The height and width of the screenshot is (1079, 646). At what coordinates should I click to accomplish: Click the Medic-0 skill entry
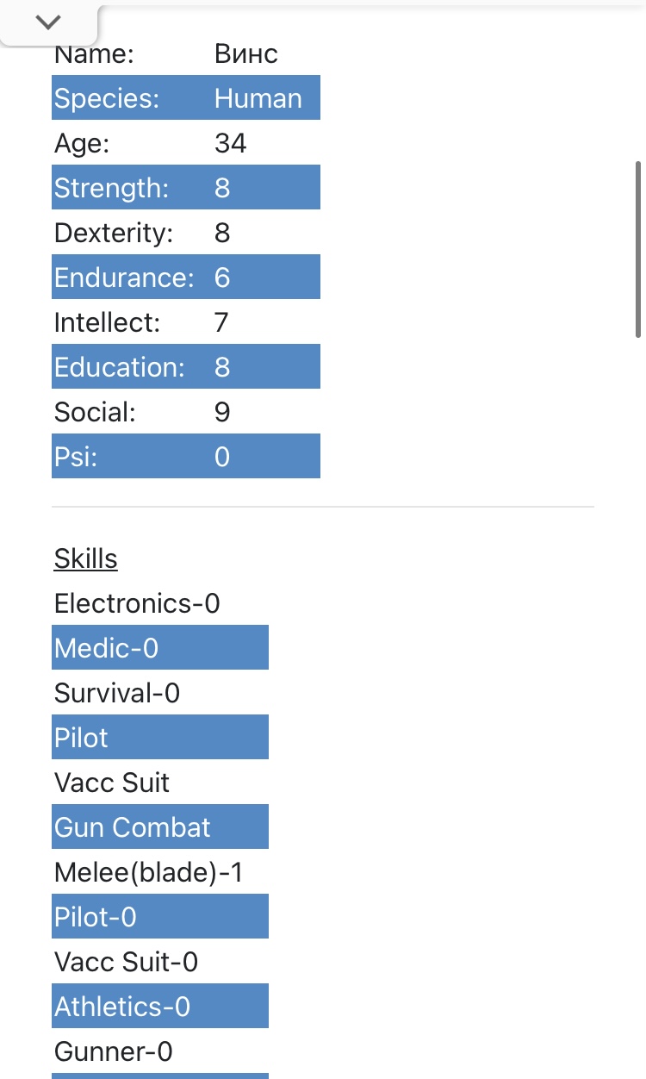(x=159, y=648)
